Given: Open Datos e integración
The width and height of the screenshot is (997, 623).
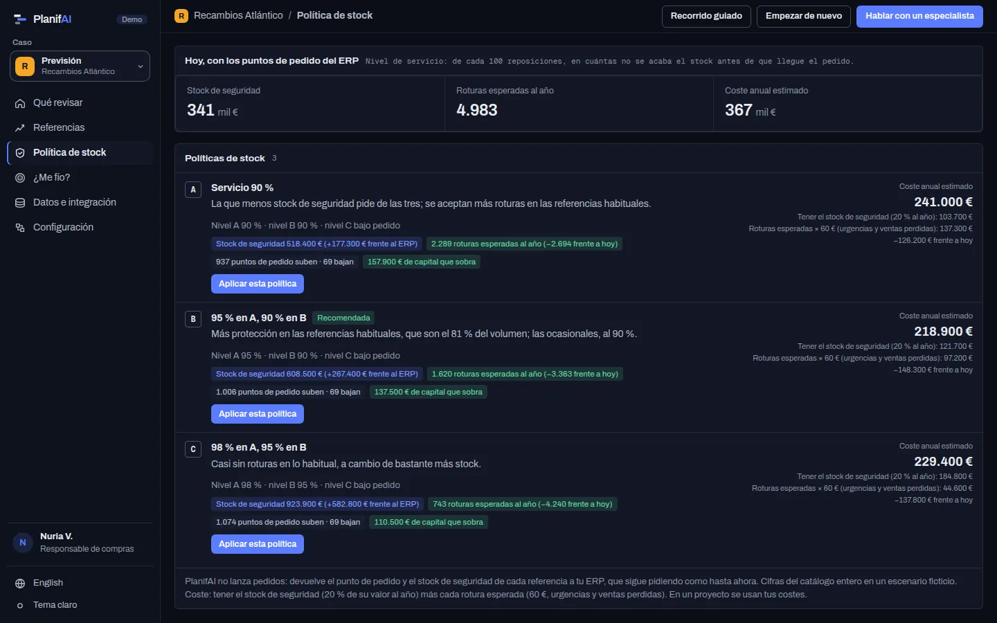Looking at the screenshot, I should tap(80, 202).
